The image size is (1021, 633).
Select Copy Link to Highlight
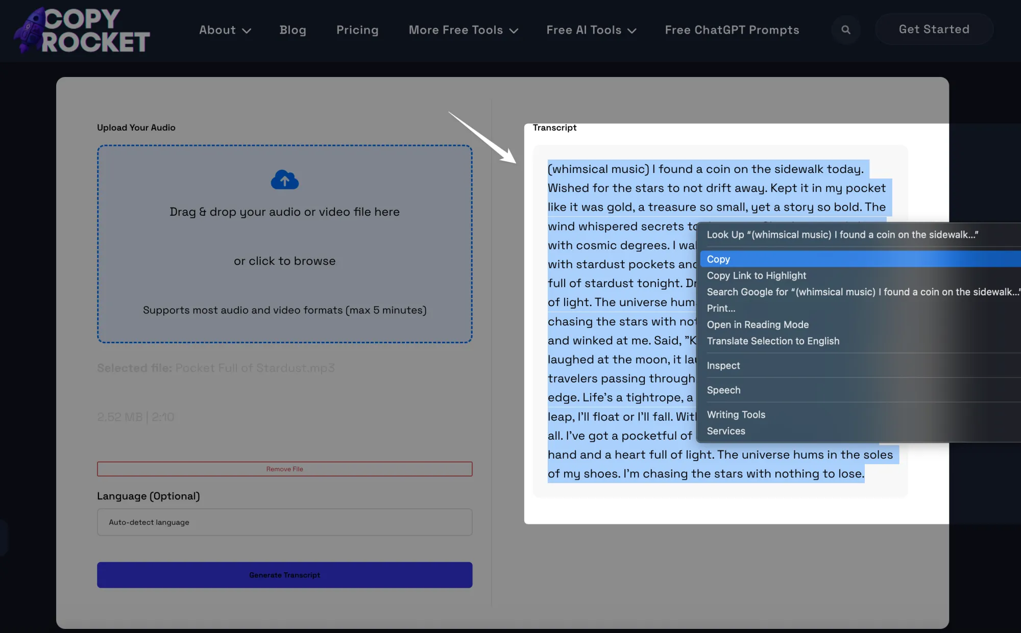click(x=757, y=275)
